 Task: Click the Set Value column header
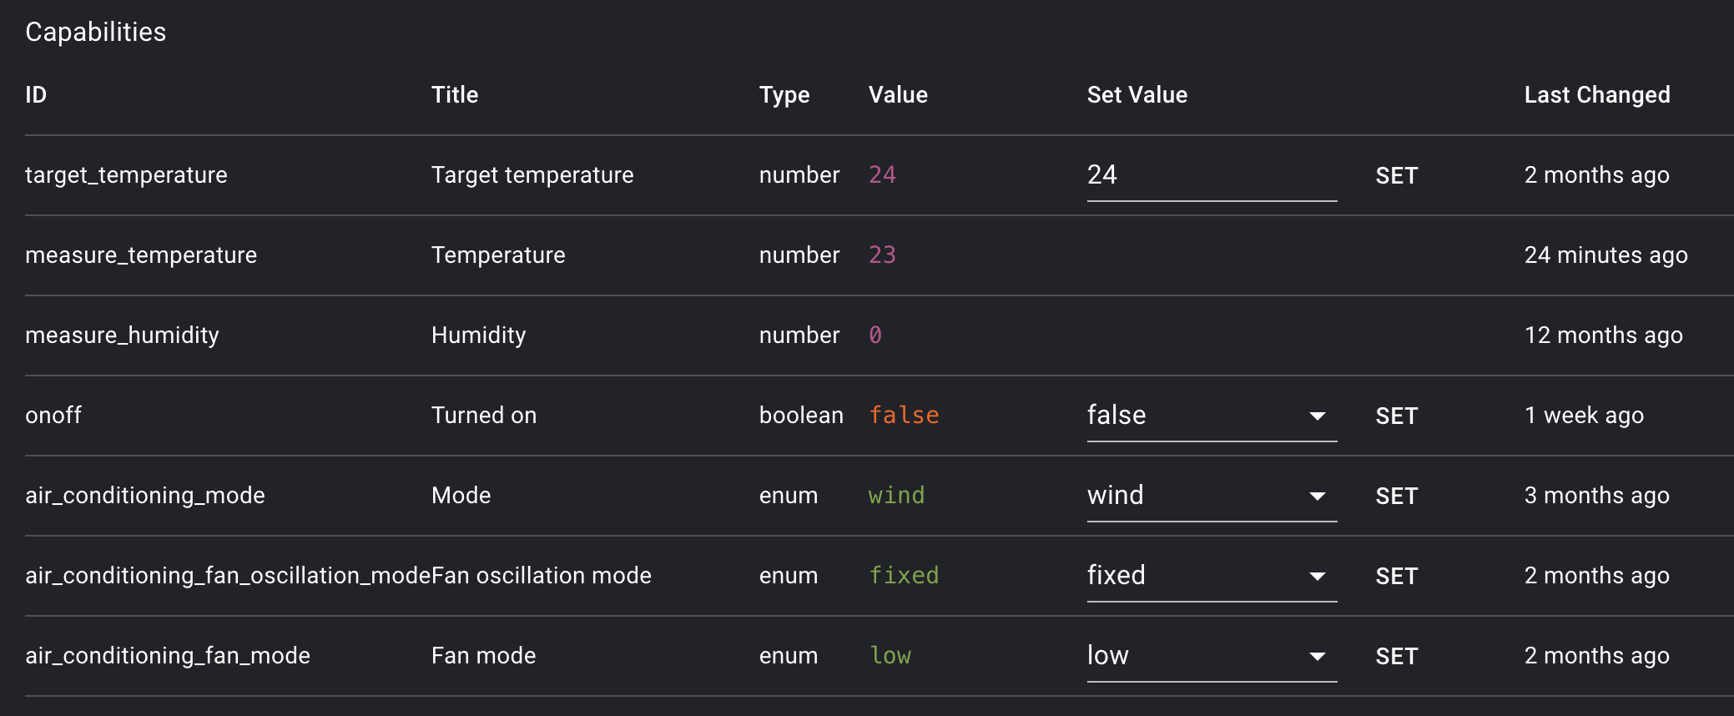[1137, 95]
